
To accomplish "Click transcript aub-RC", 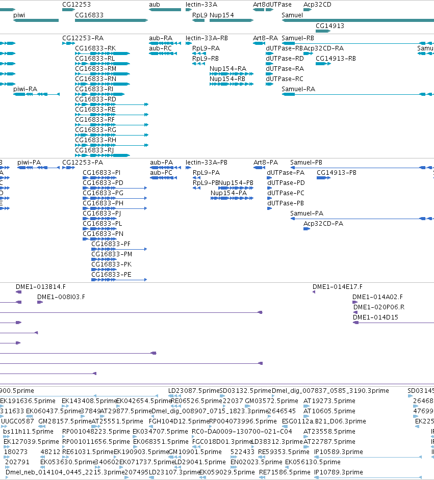I will coord(161,48).
